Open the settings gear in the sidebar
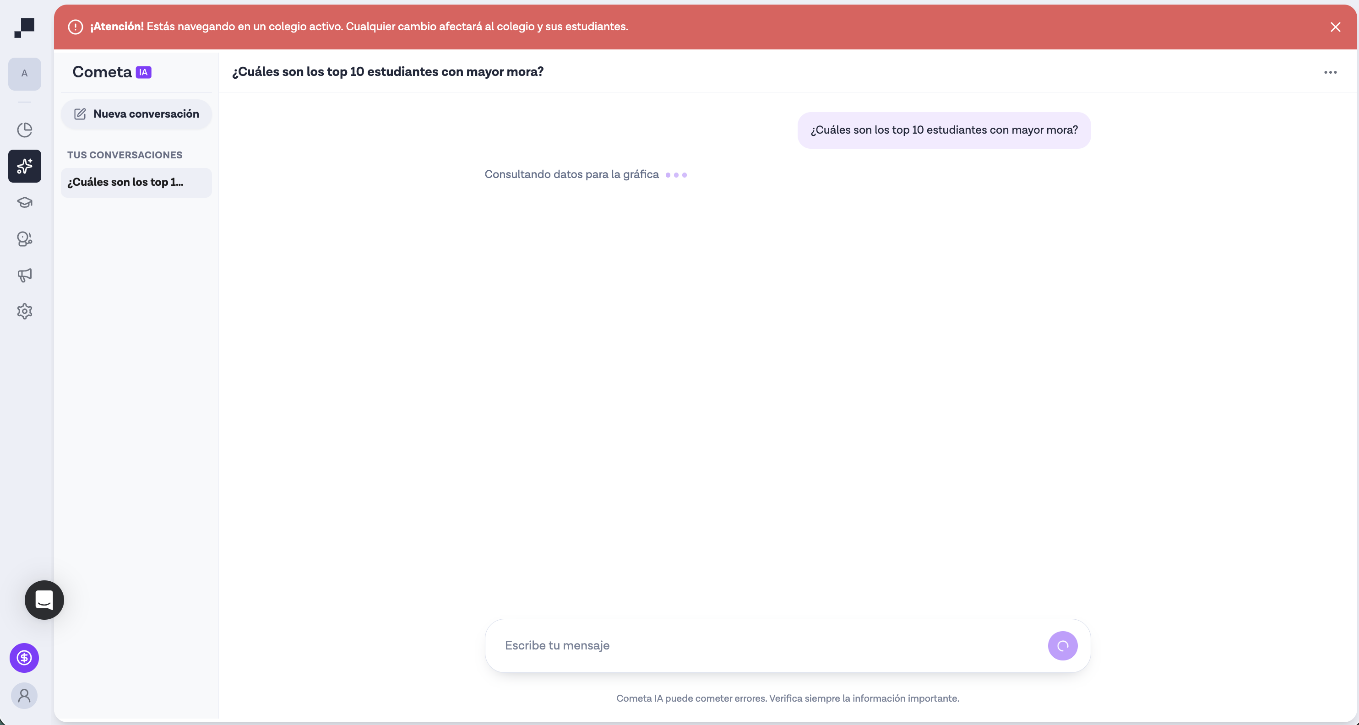The width and height of the screenshot is (1359, 725). 24,311
